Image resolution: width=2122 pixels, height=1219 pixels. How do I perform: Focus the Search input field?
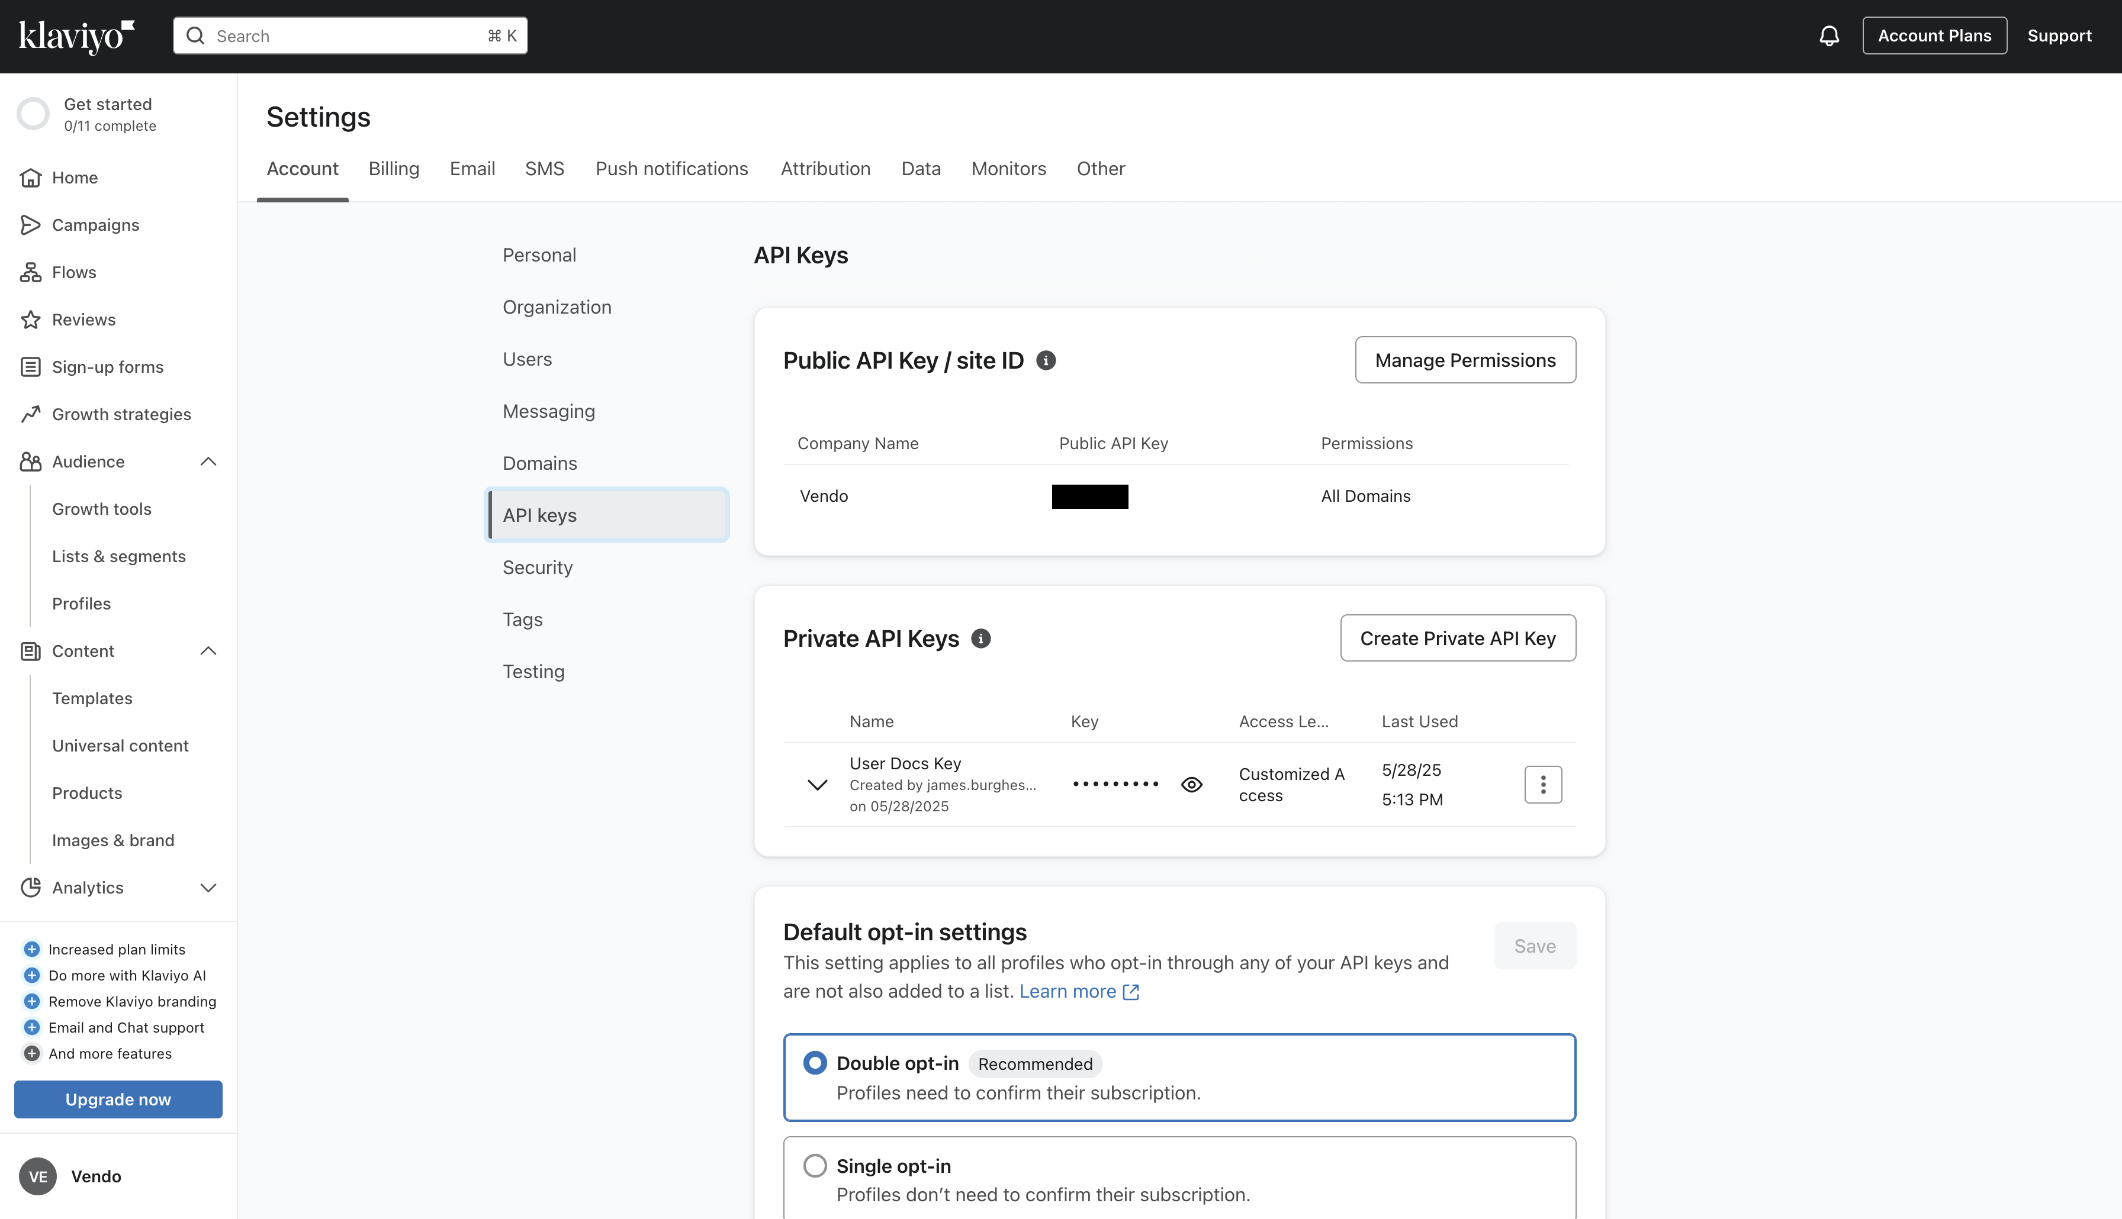tap(350, 35)
